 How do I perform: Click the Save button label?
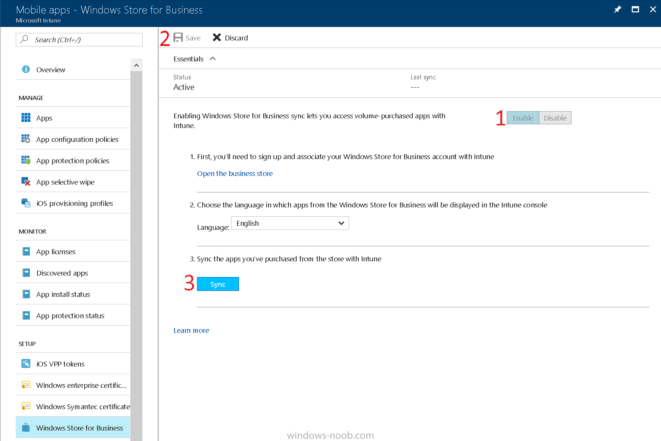coord(193,38)
